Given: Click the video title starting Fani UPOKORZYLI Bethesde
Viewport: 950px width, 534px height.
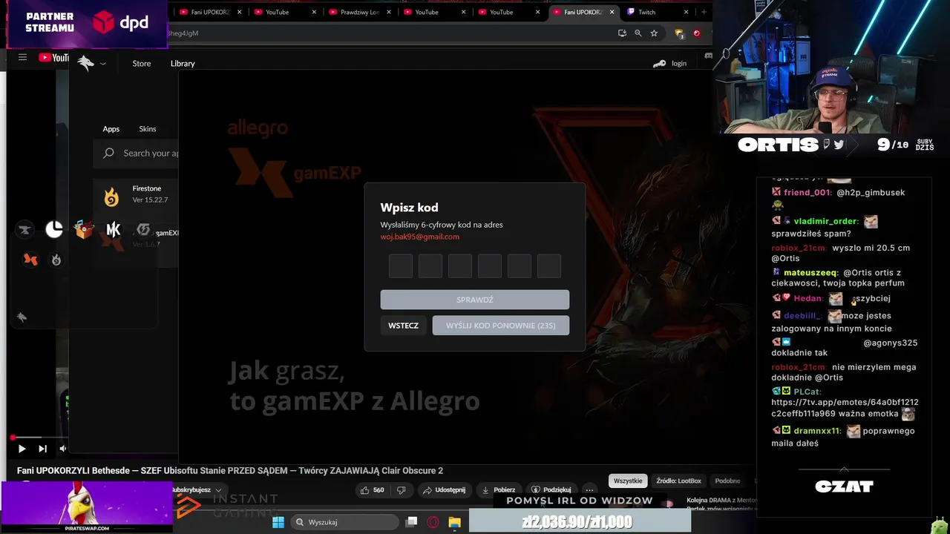Looking at the screenshot, I should 230,470.
